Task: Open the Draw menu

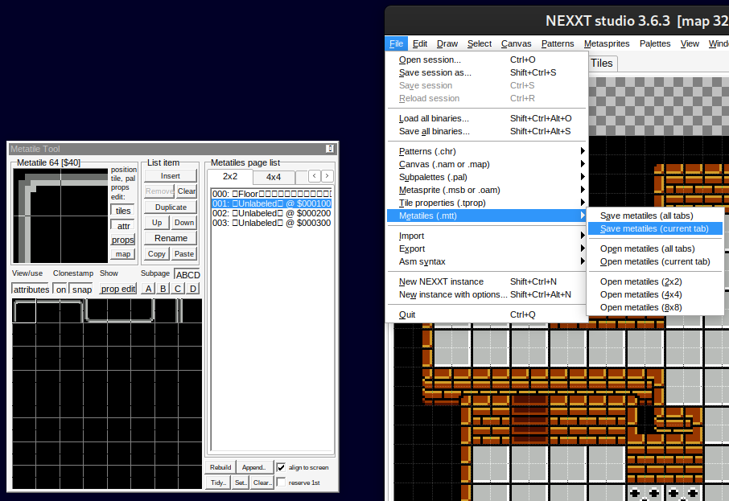Action: tap(447, 43)
